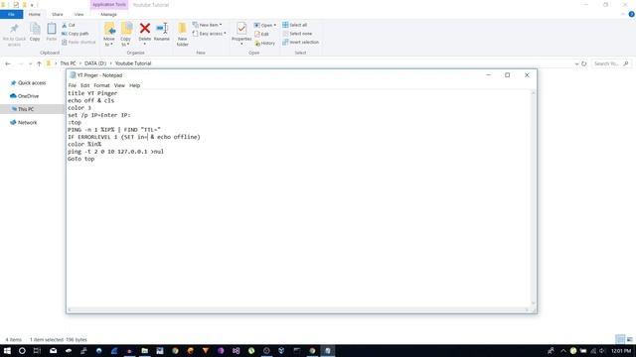
Task: Switch to details view layout icon
Action: click(x=620, y=339)
